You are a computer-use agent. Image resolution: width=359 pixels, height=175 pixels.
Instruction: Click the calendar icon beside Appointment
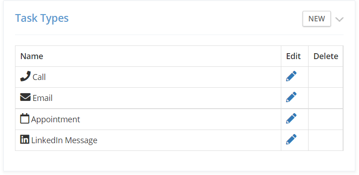(25, 119)
